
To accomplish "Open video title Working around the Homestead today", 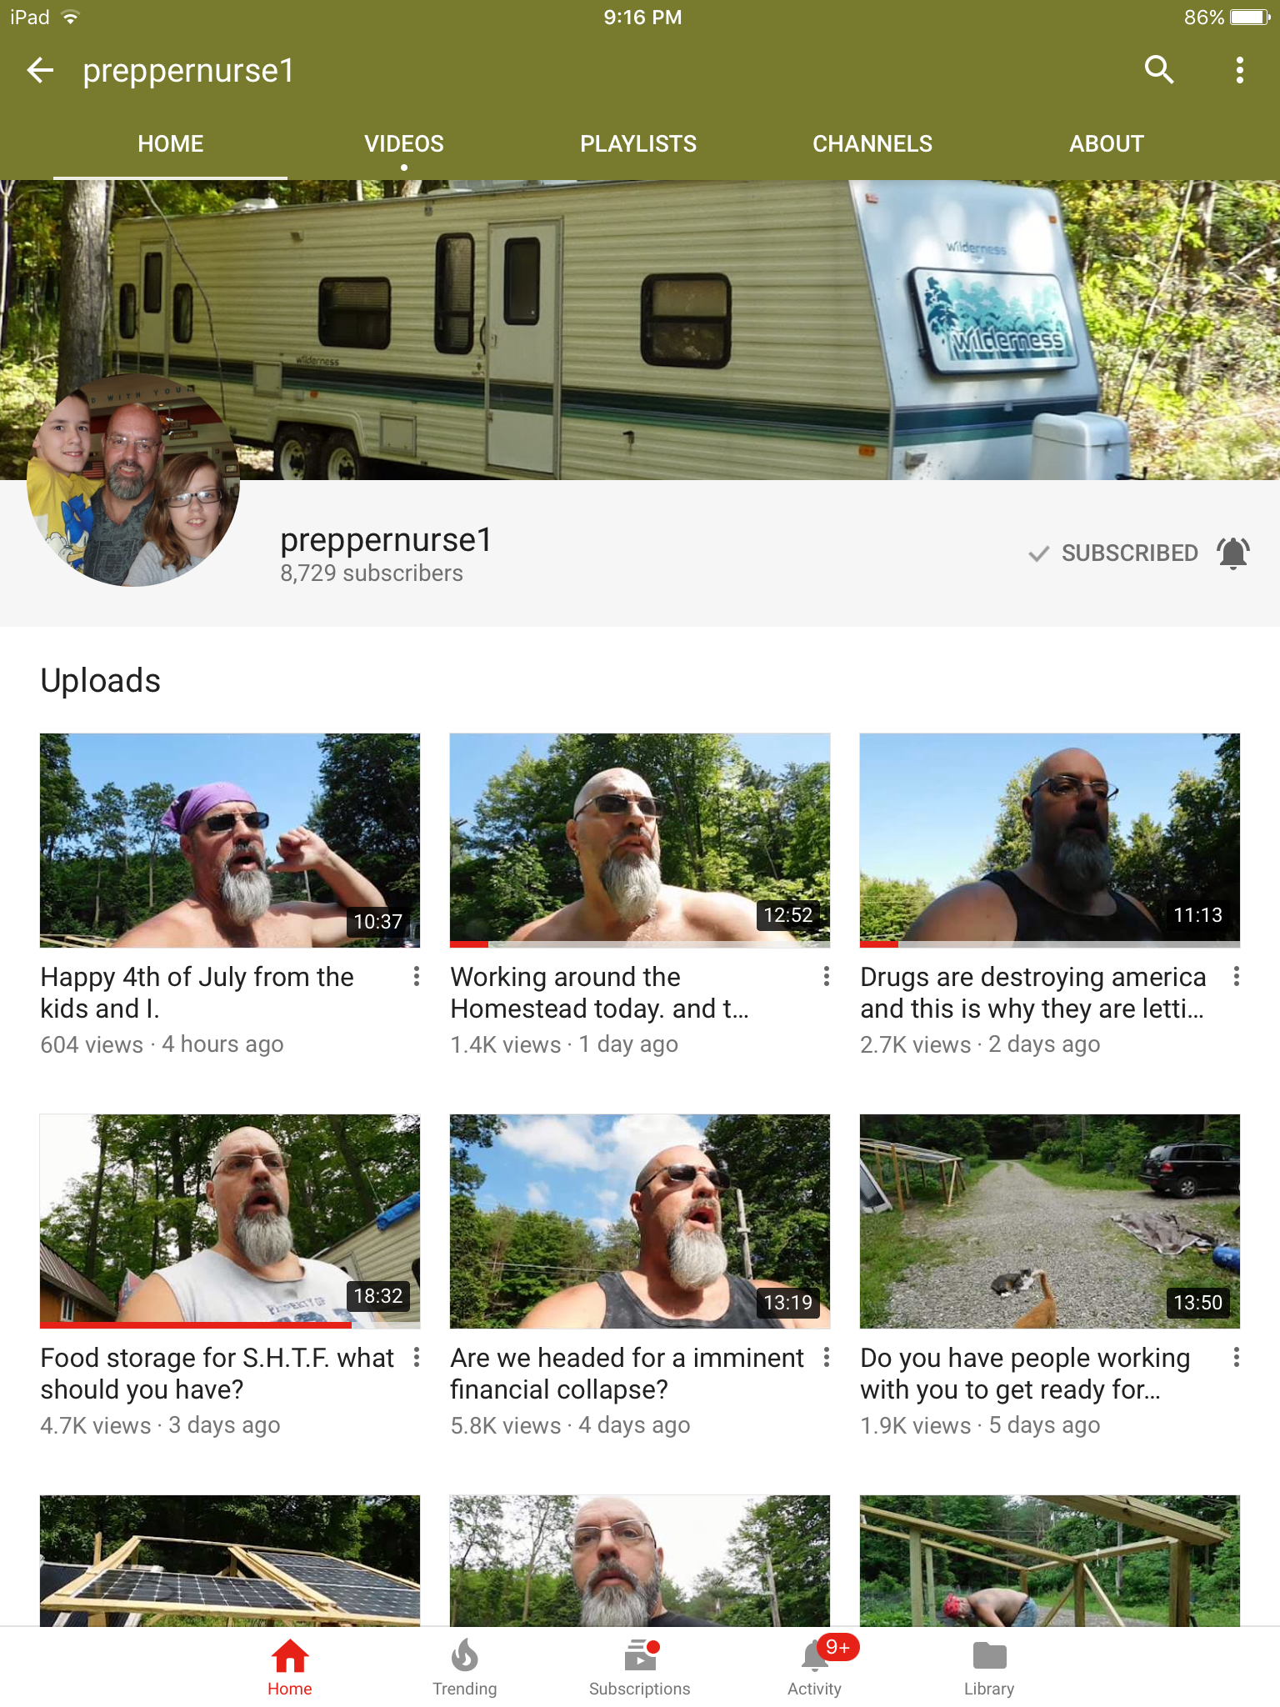I will [600, 993].
